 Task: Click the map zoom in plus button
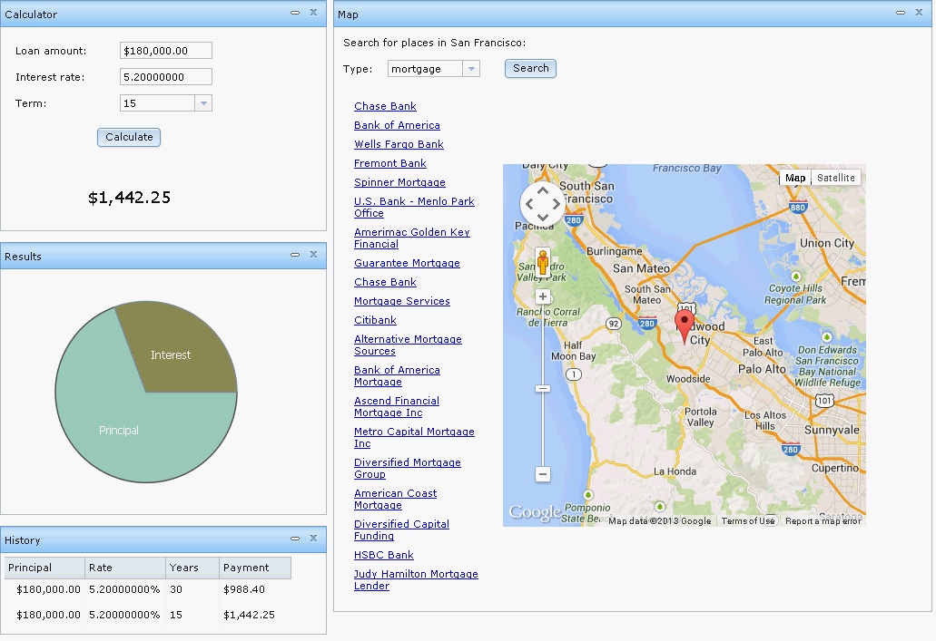tap(543, 296)
